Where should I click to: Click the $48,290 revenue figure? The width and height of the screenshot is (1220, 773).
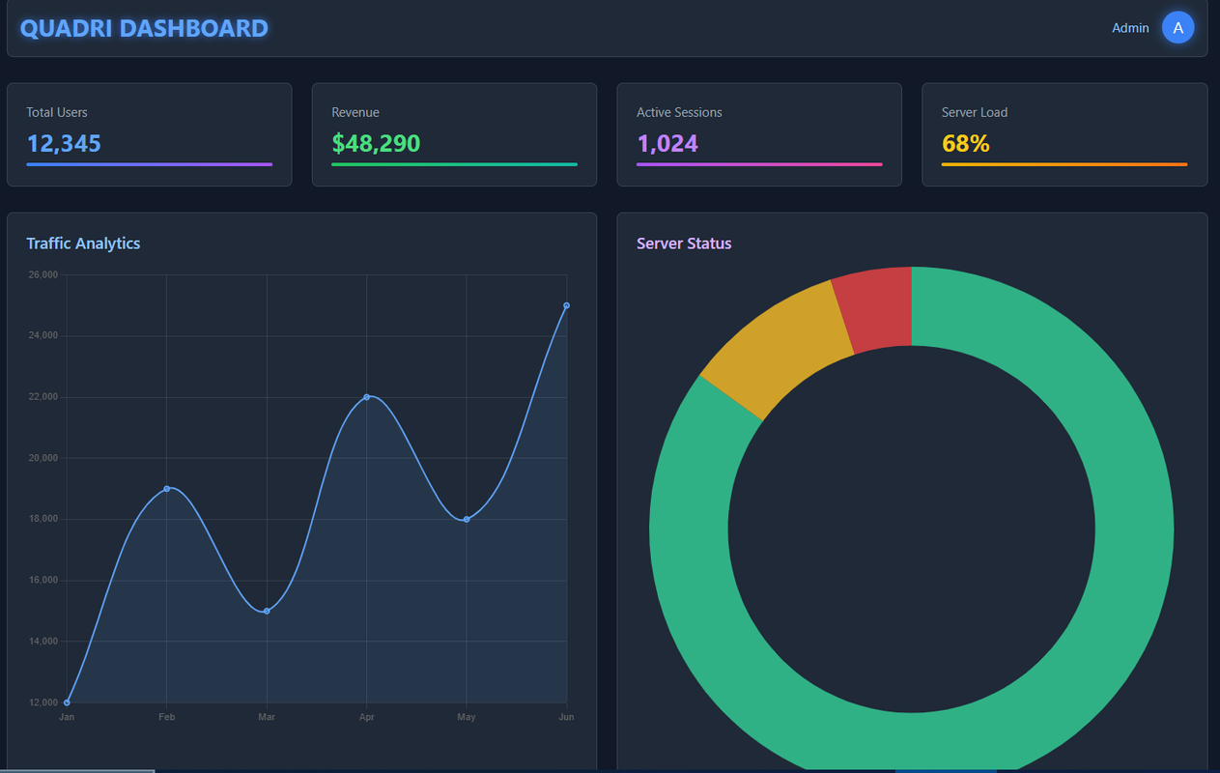click(x=376, y=143)
